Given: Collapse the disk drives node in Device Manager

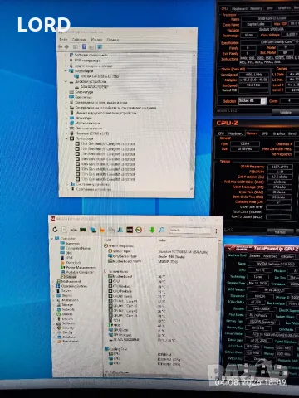Looking at the screenshot, I should pyautogui.click(x=66, y=81).
